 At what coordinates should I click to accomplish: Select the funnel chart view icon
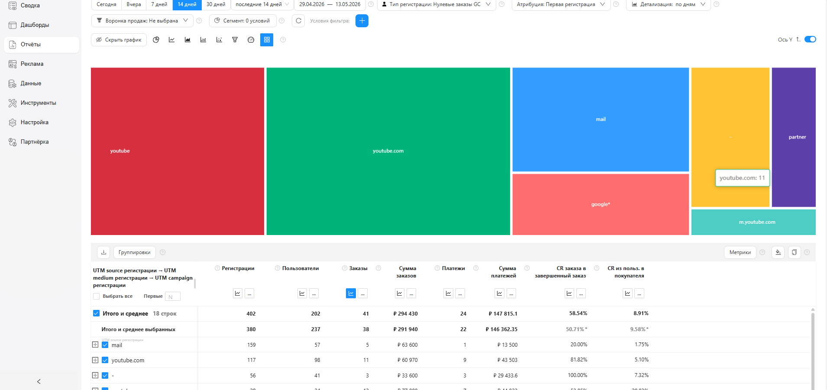click(235, 40)
